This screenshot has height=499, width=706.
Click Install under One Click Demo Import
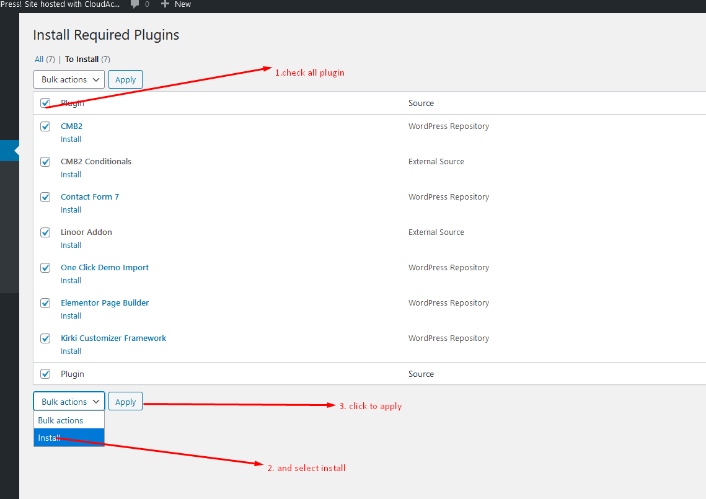[71, 281]
